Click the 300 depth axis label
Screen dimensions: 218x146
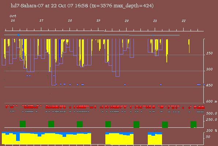click(x=209, y=69)
